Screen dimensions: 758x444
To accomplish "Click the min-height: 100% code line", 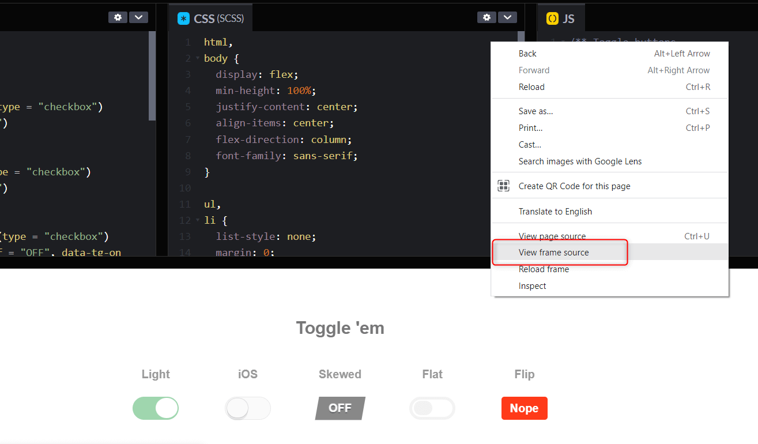I will (x=266, y=91).
